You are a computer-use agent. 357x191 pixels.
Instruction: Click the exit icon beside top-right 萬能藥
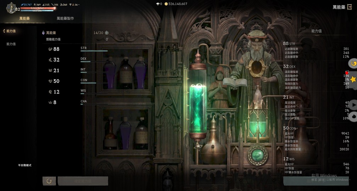350,7
